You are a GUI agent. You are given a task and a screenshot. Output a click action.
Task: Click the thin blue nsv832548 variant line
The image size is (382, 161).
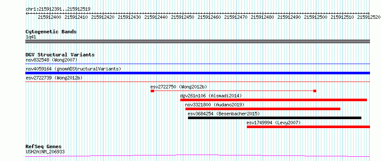(x=197, y=64)
